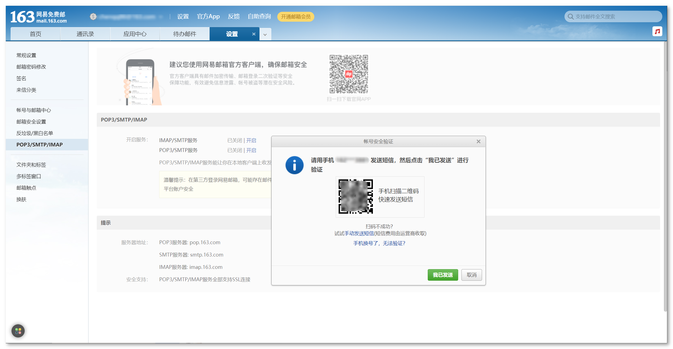Open the account name dropdown arrow
The width and height of the screenshot is (673, 349).
coord(161,17)
